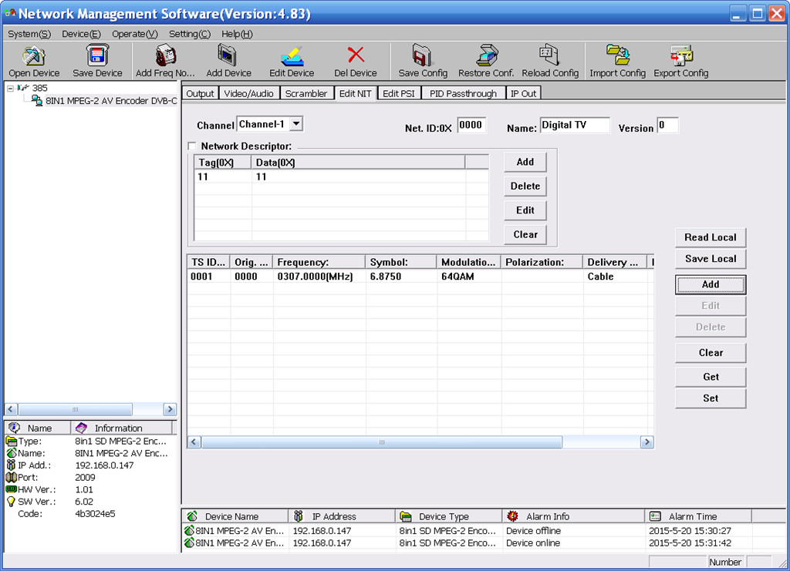The height and width of the screenshot is (571, 790).
Task: Click the Name field containing Digital TV
Action: click(x=575, y=126)
